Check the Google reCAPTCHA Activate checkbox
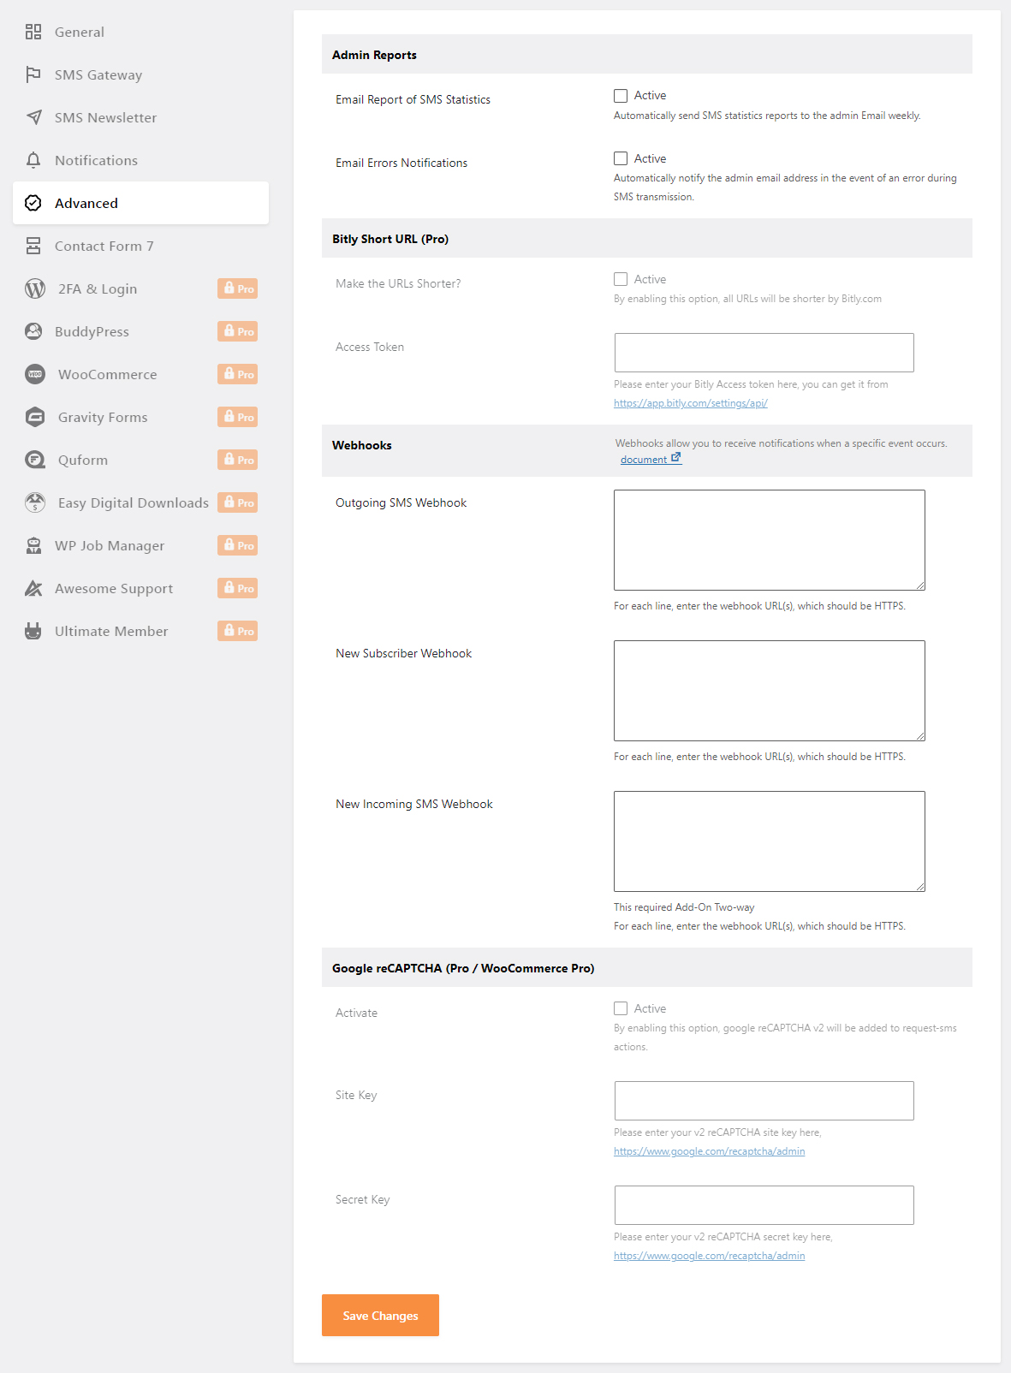The width and height of the screenshot is (1011, 1373). (621, 1008)
